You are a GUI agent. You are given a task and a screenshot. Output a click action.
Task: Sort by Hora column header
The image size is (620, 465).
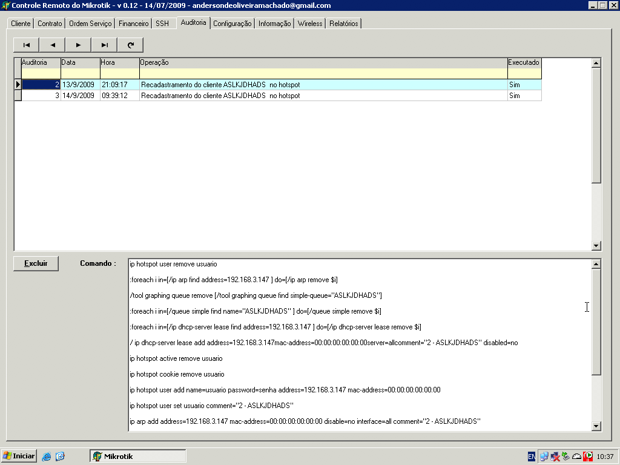pos(120,62)
